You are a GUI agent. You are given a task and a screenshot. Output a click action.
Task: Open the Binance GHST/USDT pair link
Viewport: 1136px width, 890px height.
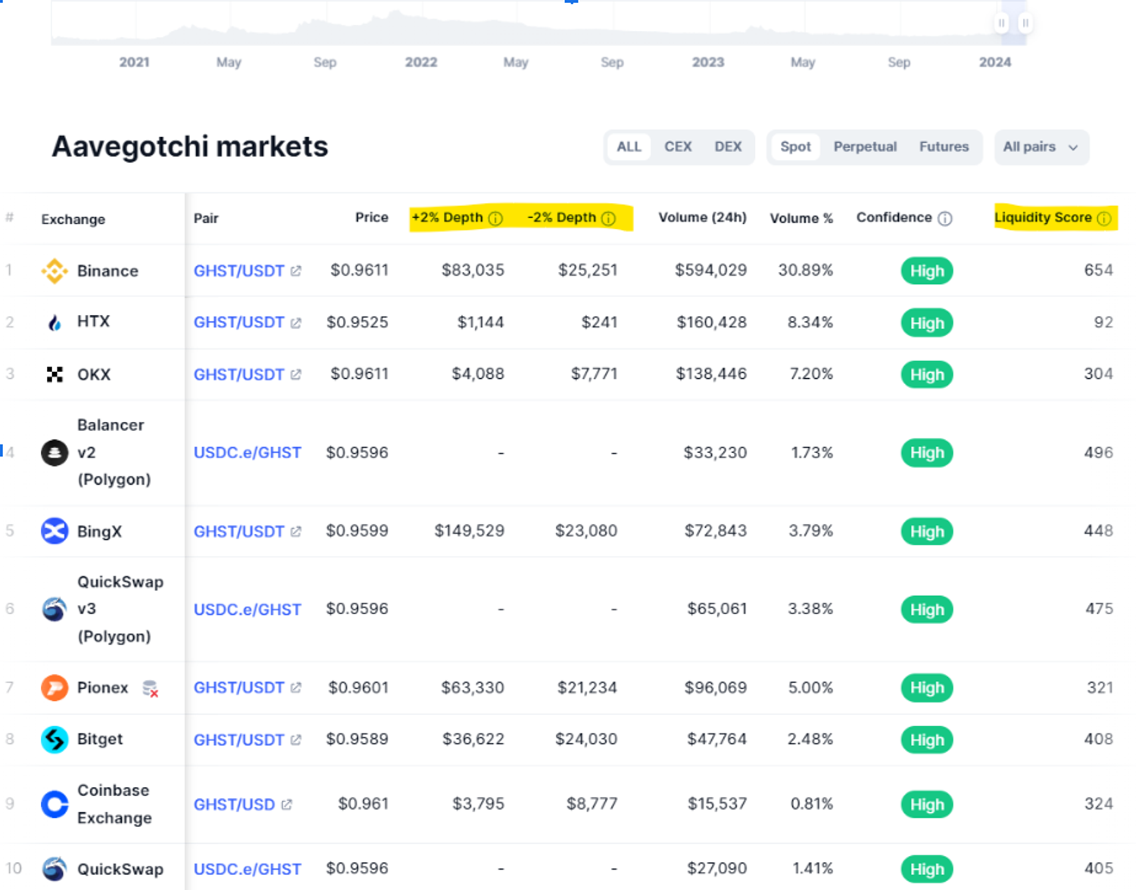239,270
